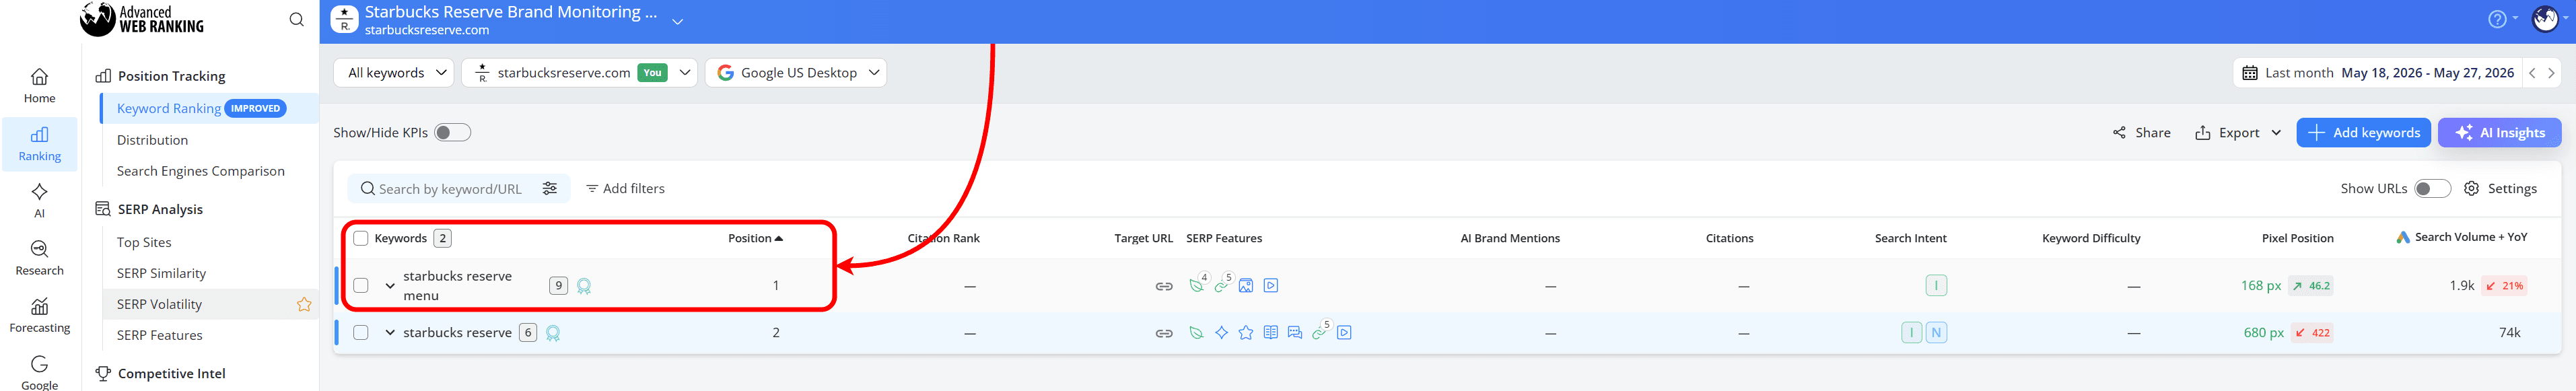Viewport: 2576px width, 391px height.
Task: Open SERP Features in the sidebar
Action: pyautogui.click(x=159, y=335)
